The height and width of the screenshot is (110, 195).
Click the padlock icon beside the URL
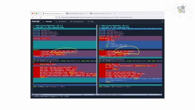click(59, 17)
